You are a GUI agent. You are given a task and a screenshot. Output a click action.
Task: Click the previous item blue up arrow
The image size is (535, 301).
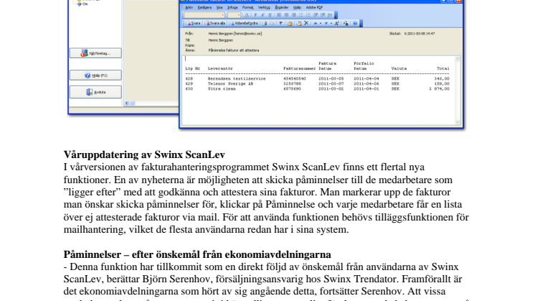pyautogui.click(x=316, y=23)
